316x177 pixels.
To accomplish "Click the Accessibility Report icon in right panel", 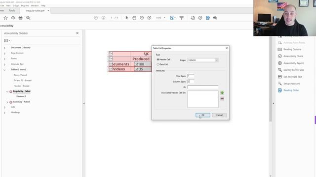I will [280, 63].
